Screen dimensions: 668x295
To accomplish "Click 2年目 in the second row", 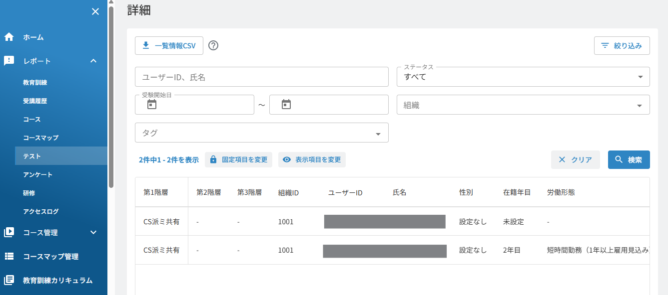I will (512, 250).
